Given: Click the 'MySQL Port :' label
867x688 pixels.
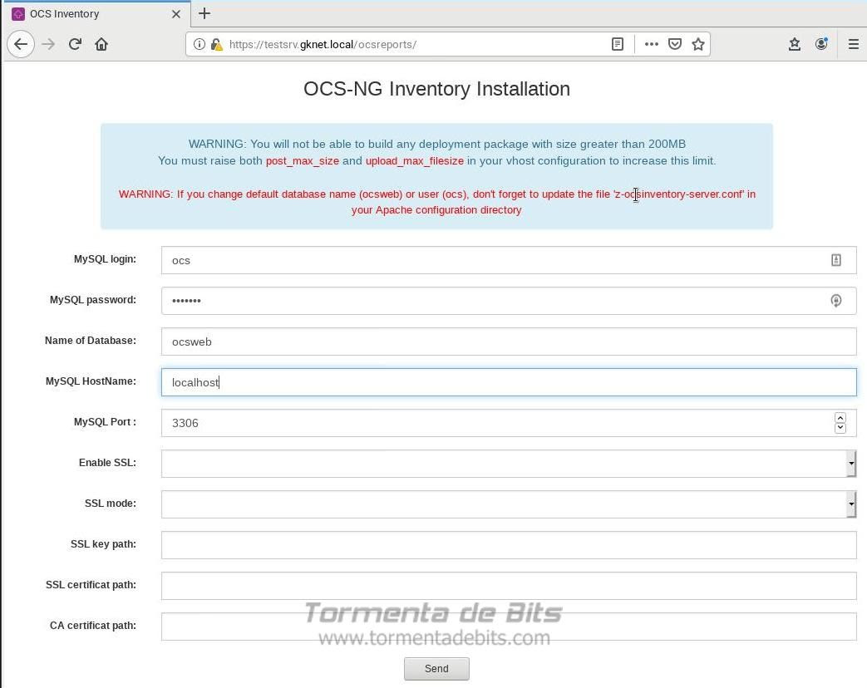Looking at the screenshot, I should (105, 421).
